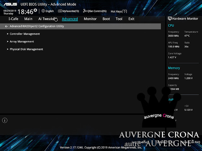Click the ASUS logo

[x=10, y=4]
